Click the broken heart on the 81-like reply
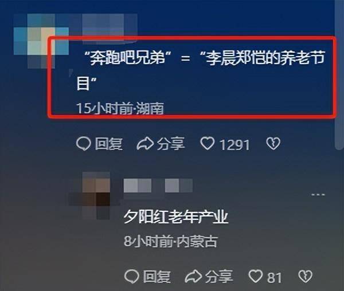This screenshot has height=291, width=344. [x=306, y=276]
